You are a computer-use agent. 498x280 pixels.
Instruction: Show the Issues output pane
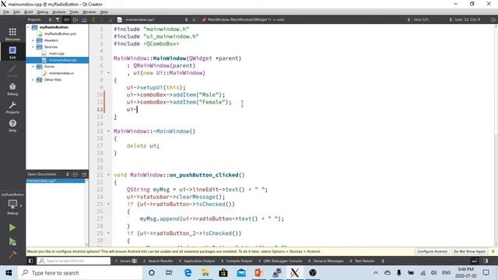[126, 261]
